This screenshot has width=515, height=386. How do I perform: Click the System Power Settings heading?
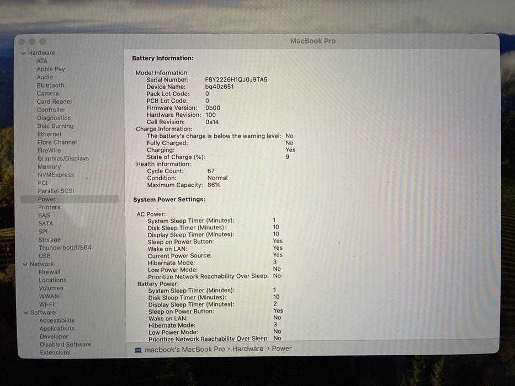coord(169,200)
